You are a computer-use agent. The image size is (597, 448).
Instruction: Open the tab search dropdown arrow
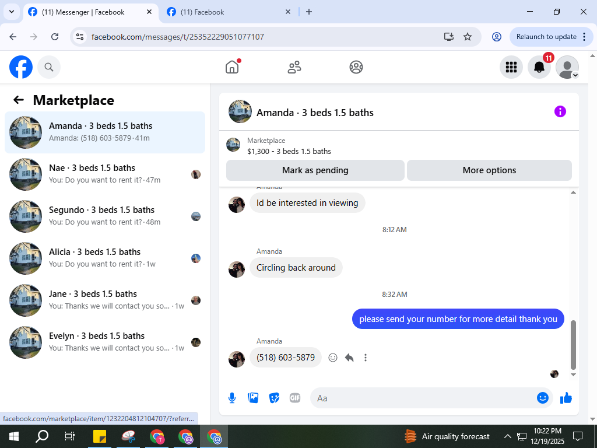pos(12,12)
